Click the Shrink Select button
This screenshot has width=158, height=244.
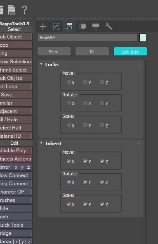pos(16,70)
